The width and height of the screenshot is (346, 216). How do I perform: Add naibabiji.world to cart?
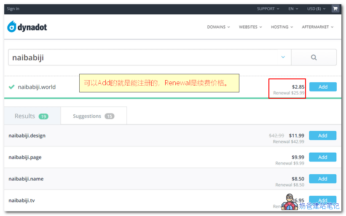[323, 87]
